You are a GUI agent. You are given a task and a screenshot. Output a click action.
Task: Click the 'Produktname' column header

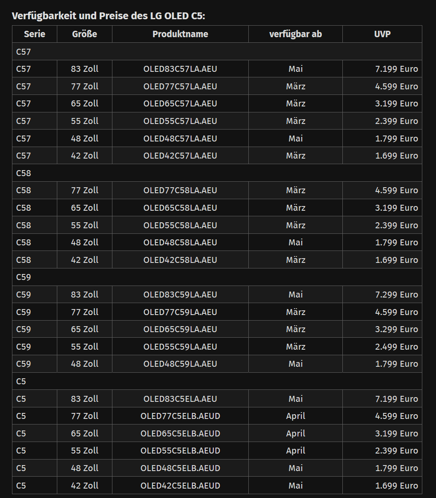tap(180, 34)
